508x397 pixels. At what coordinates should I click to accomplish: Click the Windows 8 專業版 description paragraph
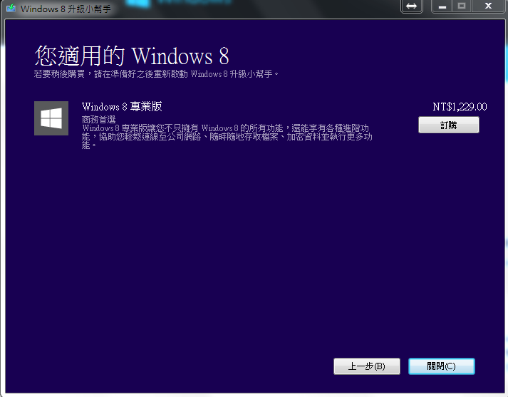[x=227, y=136]
